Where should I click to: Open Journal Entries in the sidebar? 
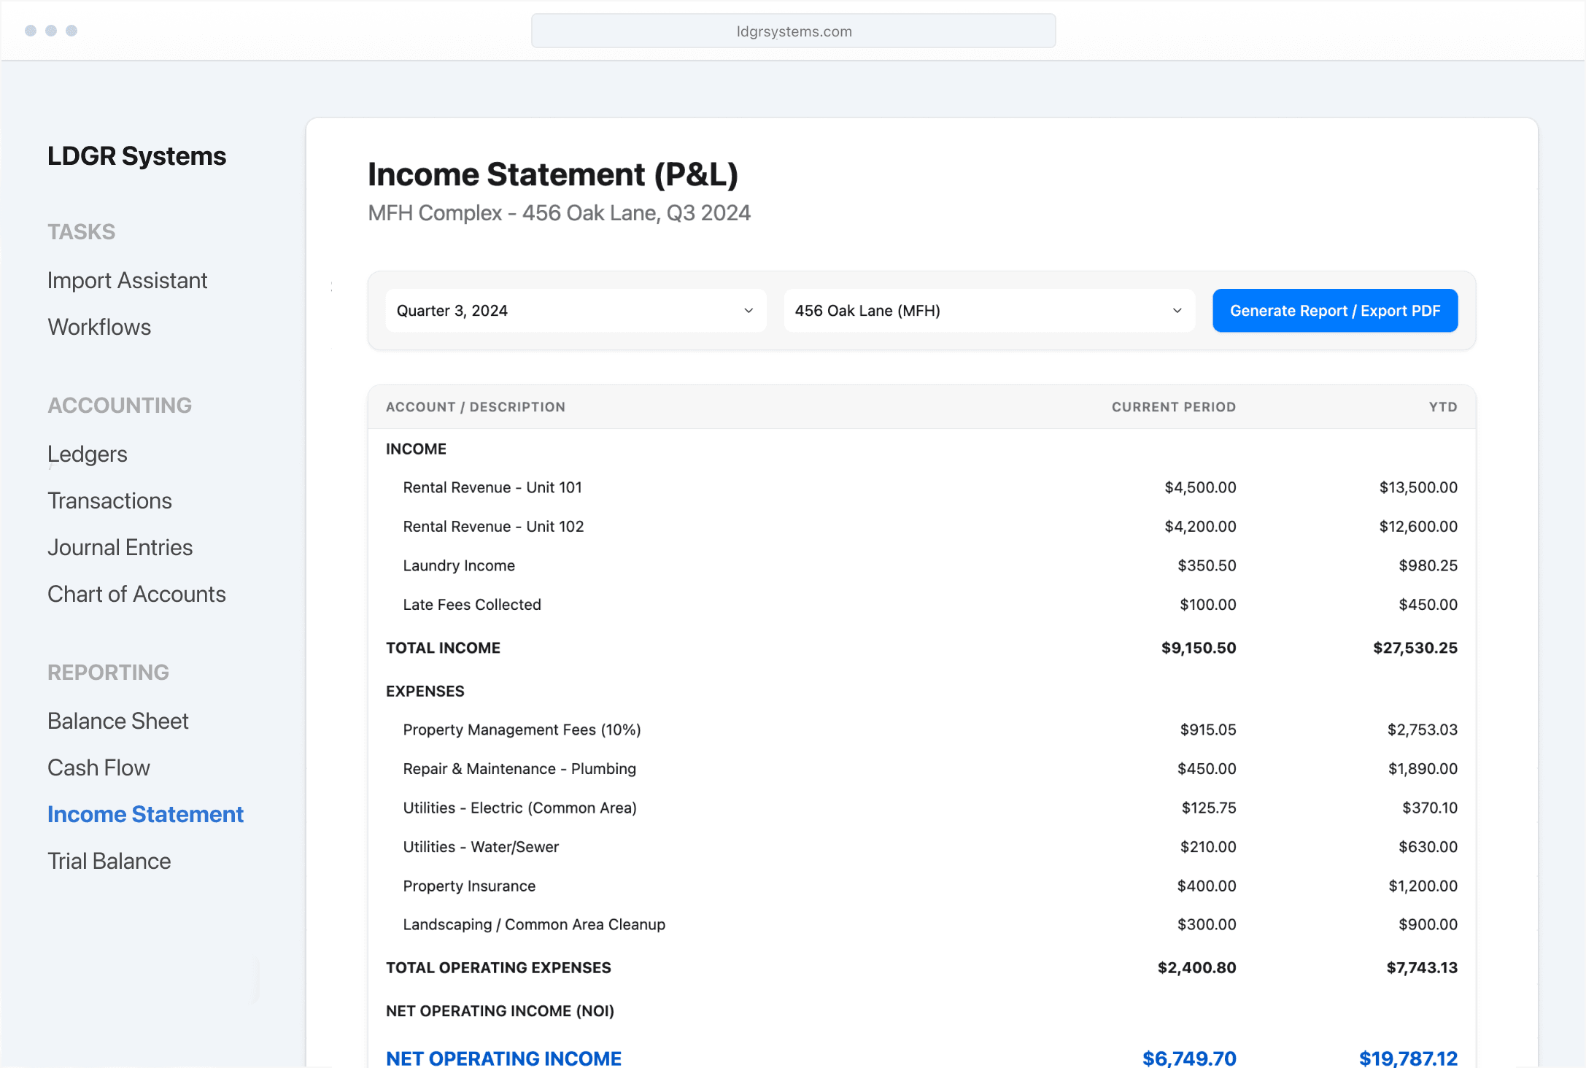click(x=120, y=547)
